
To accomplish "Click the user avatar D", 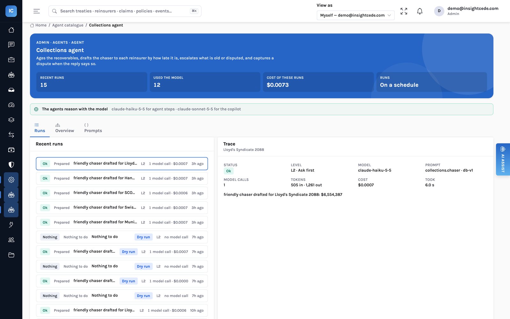I will pyautogui.click(x=439, y=11).
